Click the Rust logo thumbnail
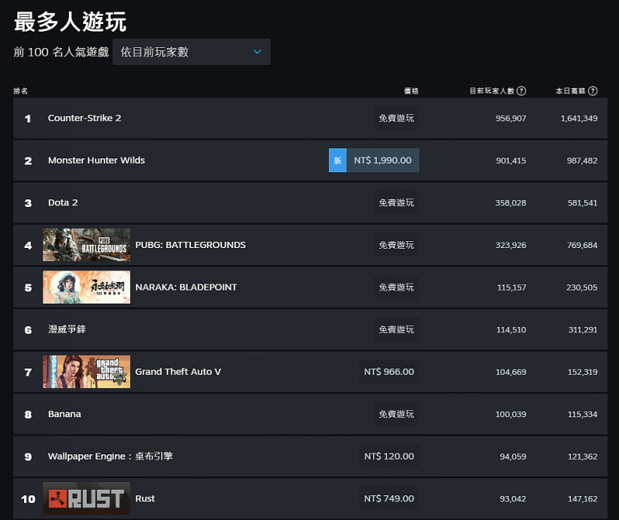619x520 pixels. click(x=87, y=498)
